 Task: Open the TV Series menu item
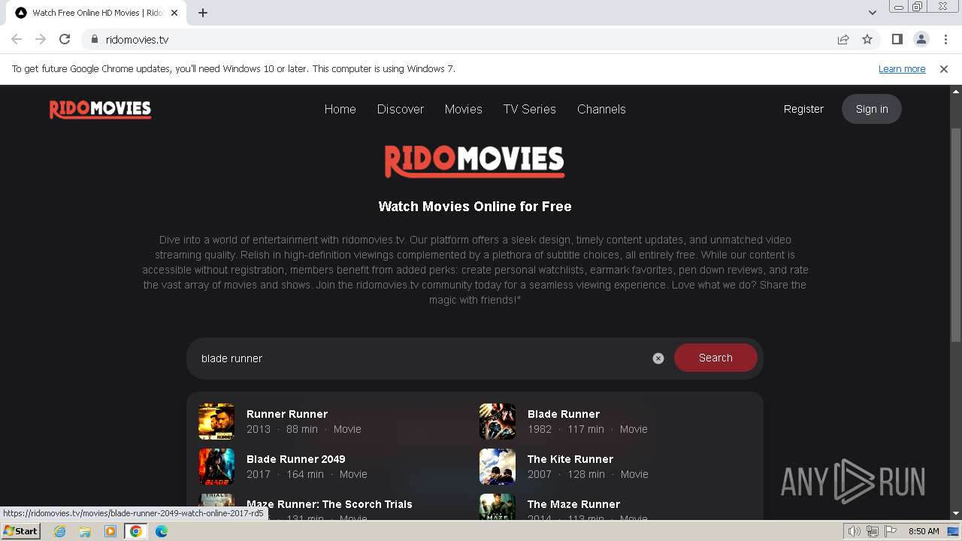click(530, 109)
